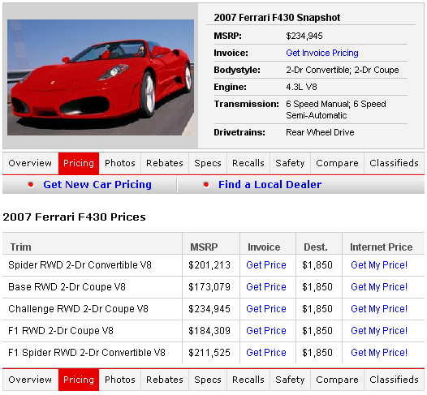
Task: Open the bottom Safety tab
Action: (290, 380)
